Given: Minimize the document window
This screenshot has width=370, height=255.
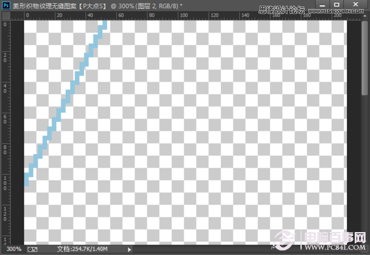Looking at the screenshot, I should click(x=322, y=4).
